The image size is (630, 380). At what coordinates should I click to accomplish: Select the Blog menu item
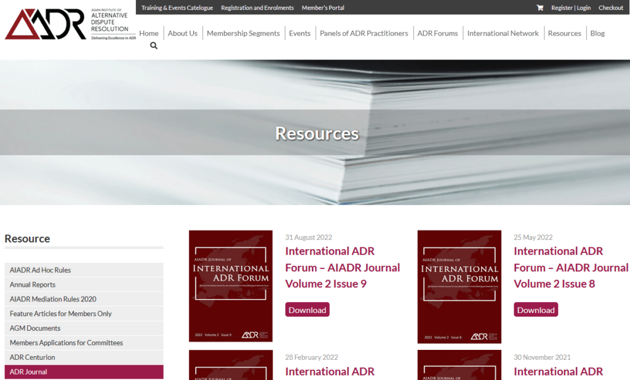597,33
